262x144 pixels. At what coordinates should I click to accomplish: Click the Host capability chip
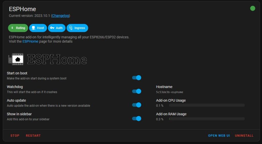[38, 28]
